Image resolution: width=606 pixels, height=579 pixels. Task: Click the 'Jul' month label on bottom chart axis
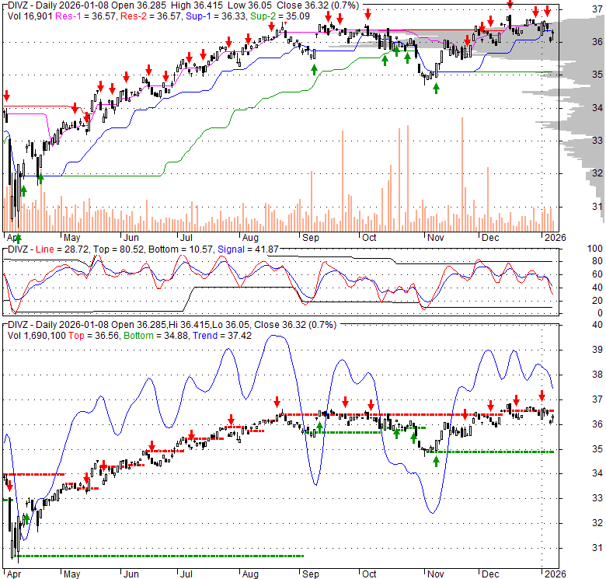tap(186, 574)
